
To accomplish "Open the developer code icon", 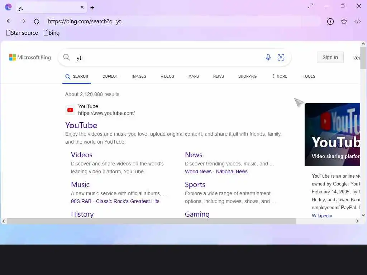I will (357, 21).
